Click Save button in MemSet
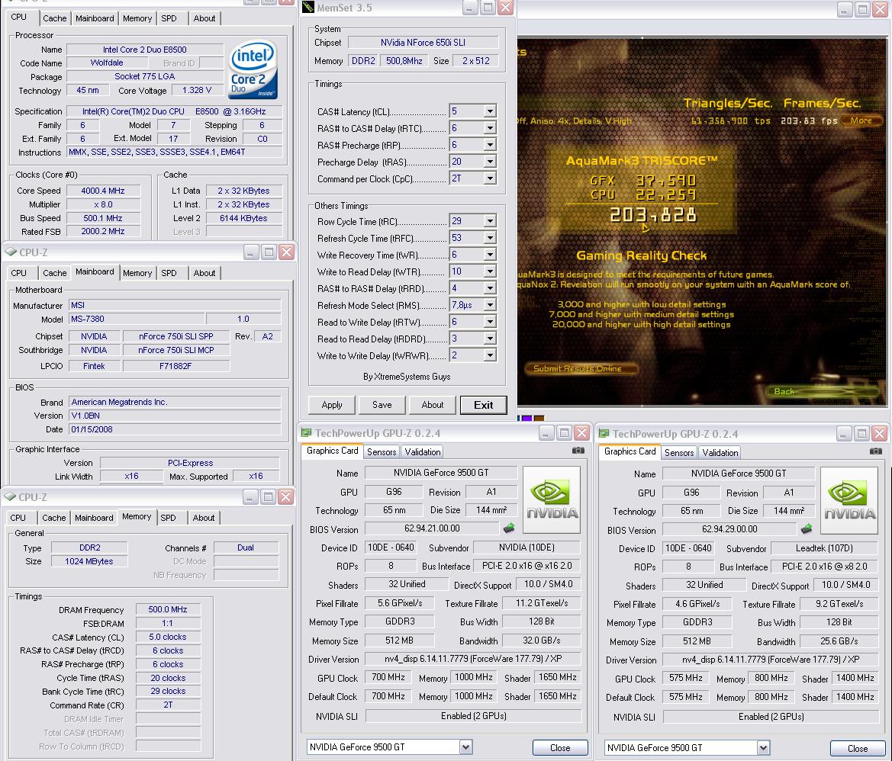 point(382,405)
